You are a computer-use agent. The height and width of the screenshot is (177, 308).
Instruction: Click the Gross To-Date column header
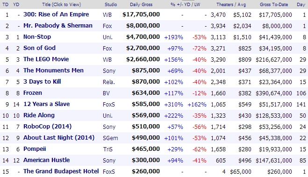(274, 5)
